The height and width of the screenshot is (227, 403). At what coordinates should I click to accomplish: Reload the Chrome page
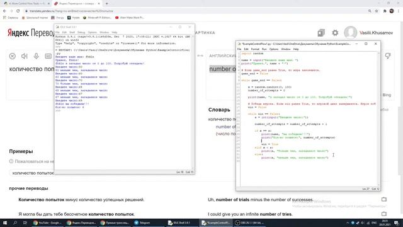pos(18,11)
